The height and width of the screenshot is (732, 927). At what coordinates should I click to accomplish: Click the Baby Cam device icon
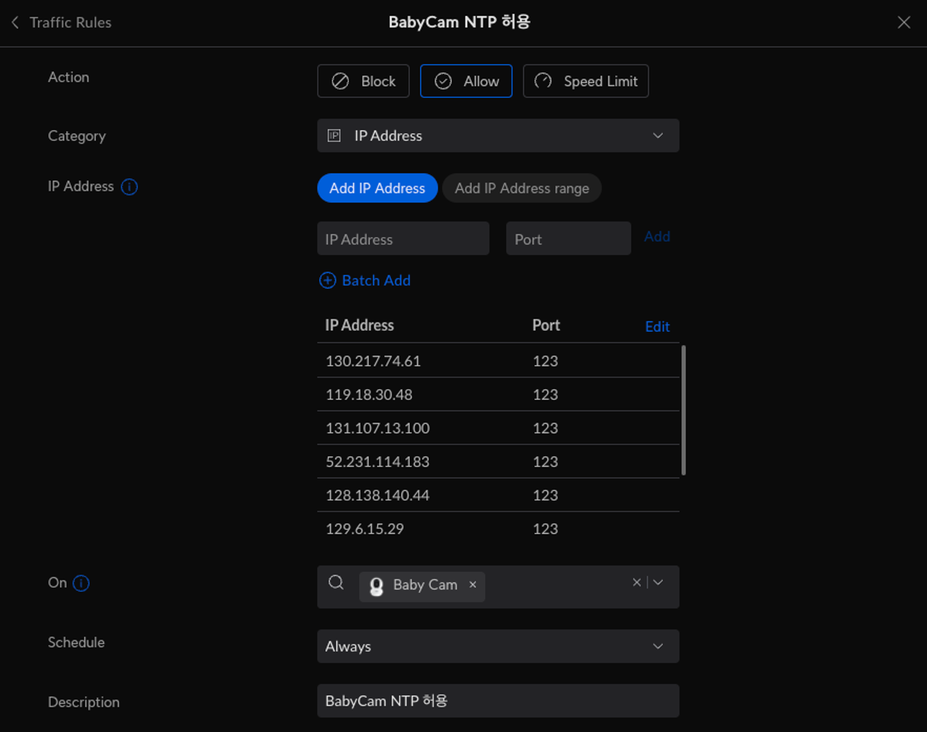coord(376,586)
